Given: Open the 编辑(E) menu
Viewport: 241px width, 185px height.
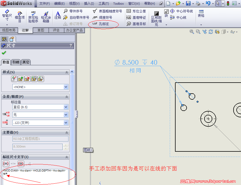Looking at the screenshot, I should [59, 4].
